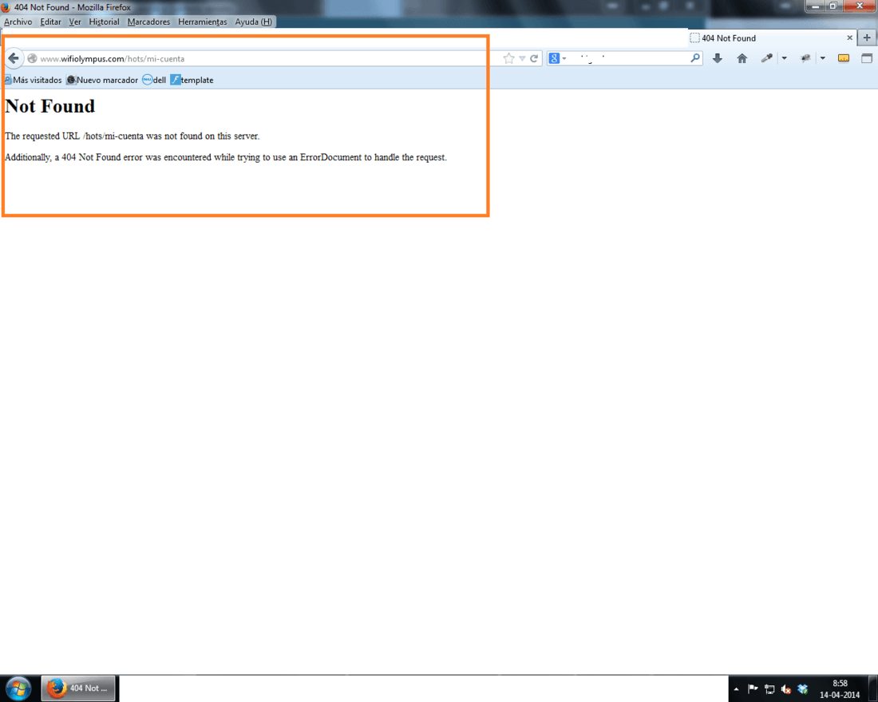Open the Ayuda menu
This screenshot has width=878, height=702.
click(x=254, y=22)
